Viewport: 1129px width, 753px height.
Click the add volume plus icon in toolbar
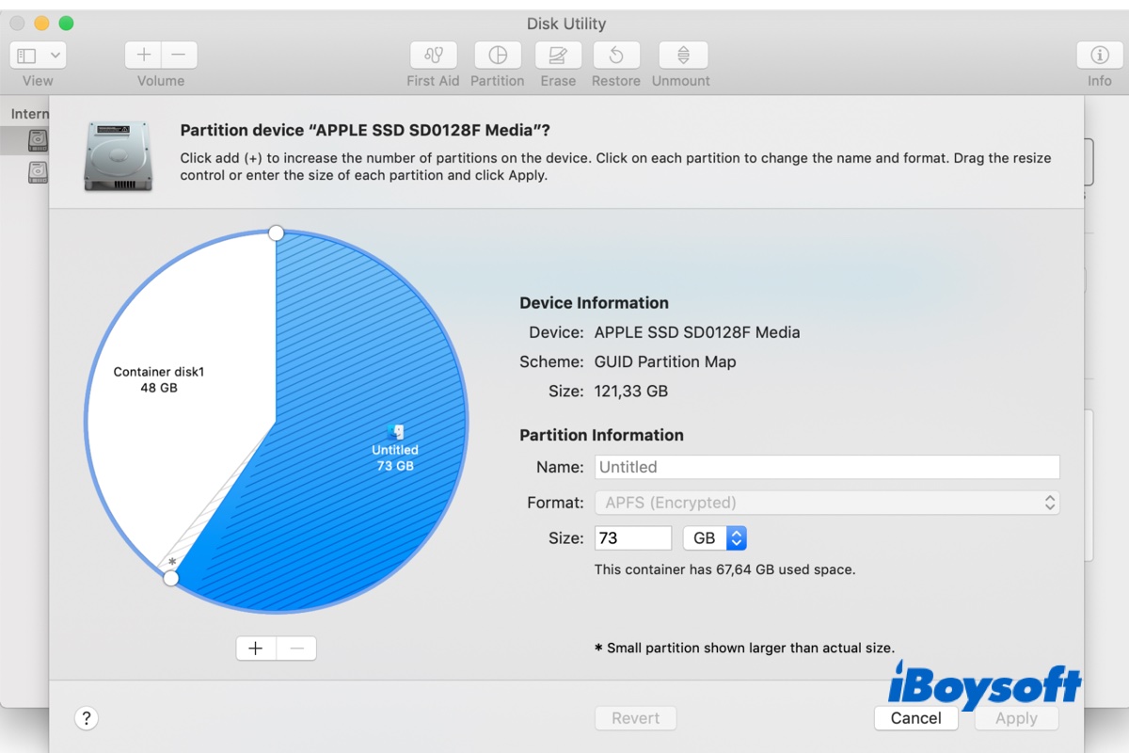click(143, 56)
